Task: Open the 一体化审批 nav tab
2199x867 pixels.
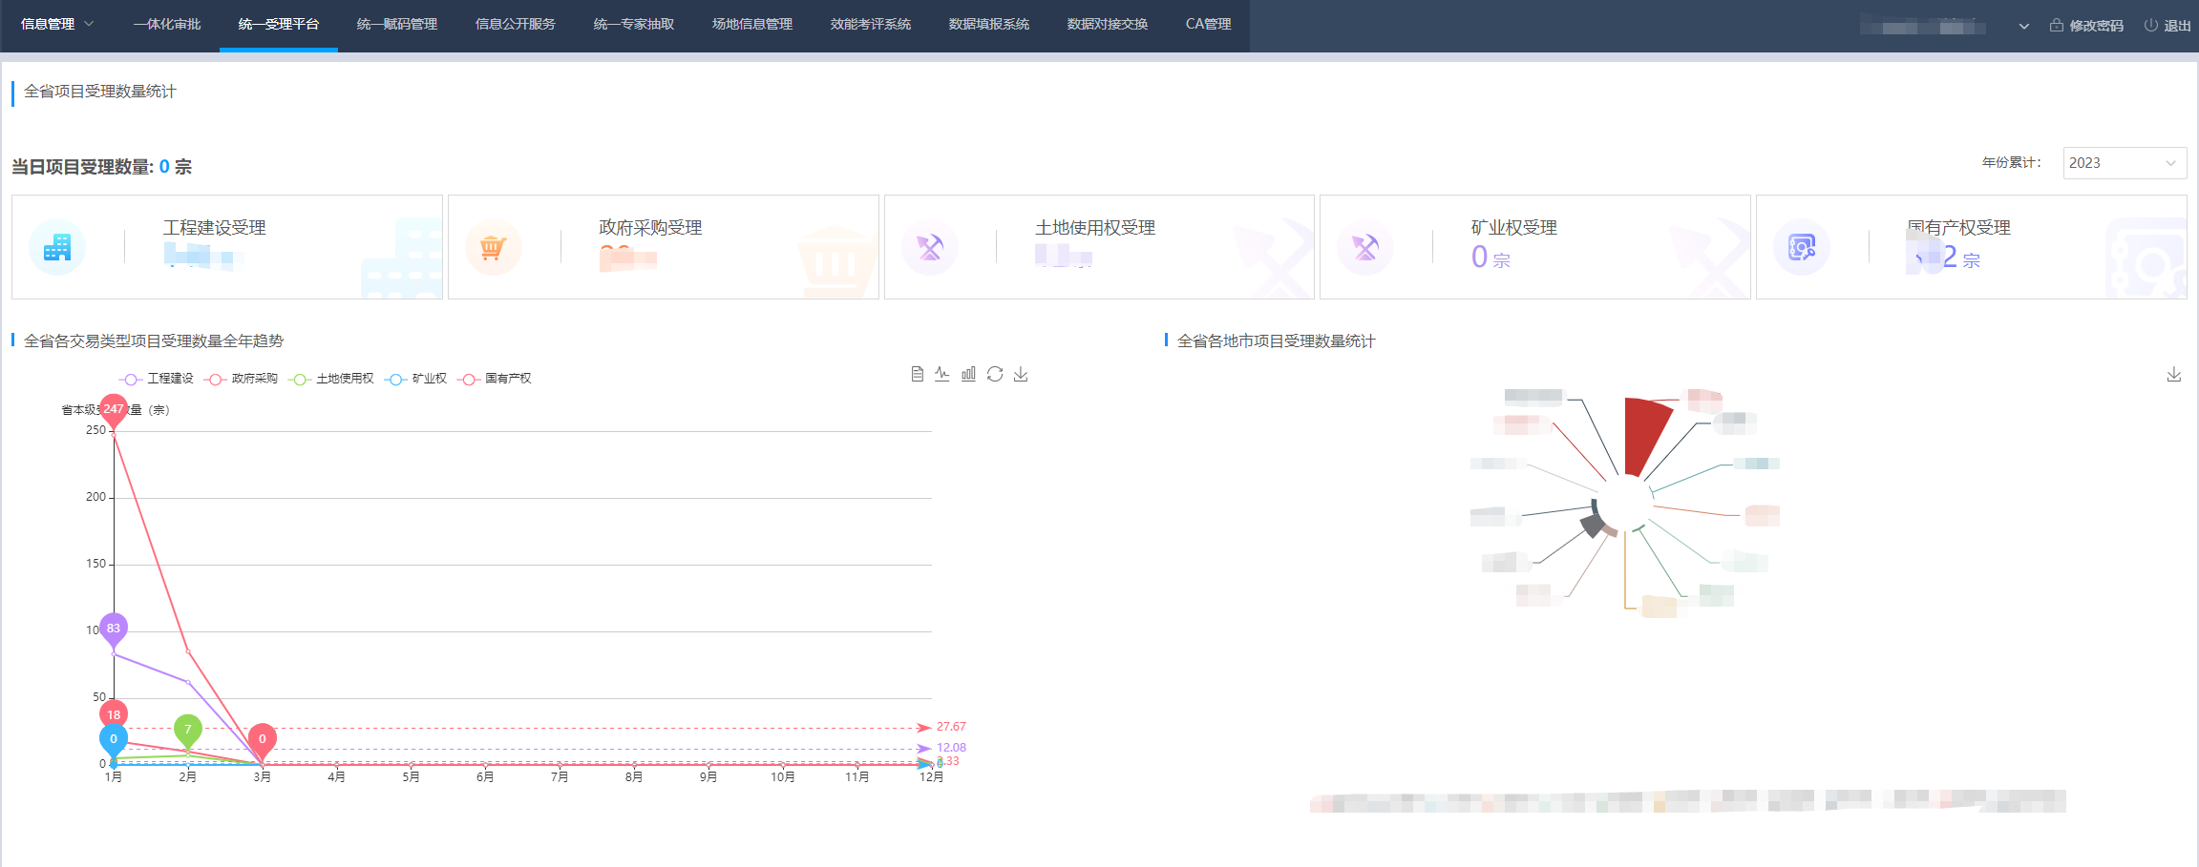Action: tap(167, 25)
